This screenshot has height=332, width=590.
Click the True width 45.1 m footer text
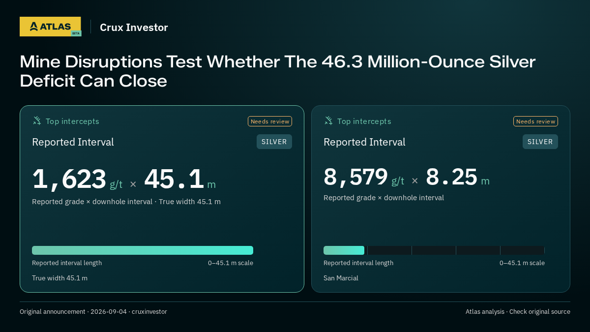(59, 278)
